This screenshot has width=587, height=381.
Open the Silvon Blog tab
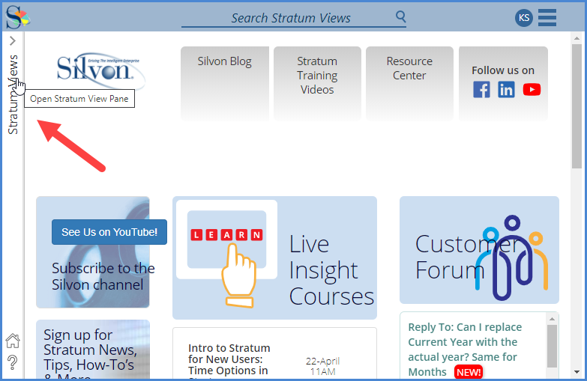coord(224,62)
